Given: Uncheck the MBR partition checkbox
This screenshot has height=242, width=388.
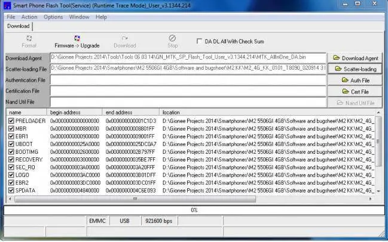Looking at the screenshot, I should pos(11,129).
